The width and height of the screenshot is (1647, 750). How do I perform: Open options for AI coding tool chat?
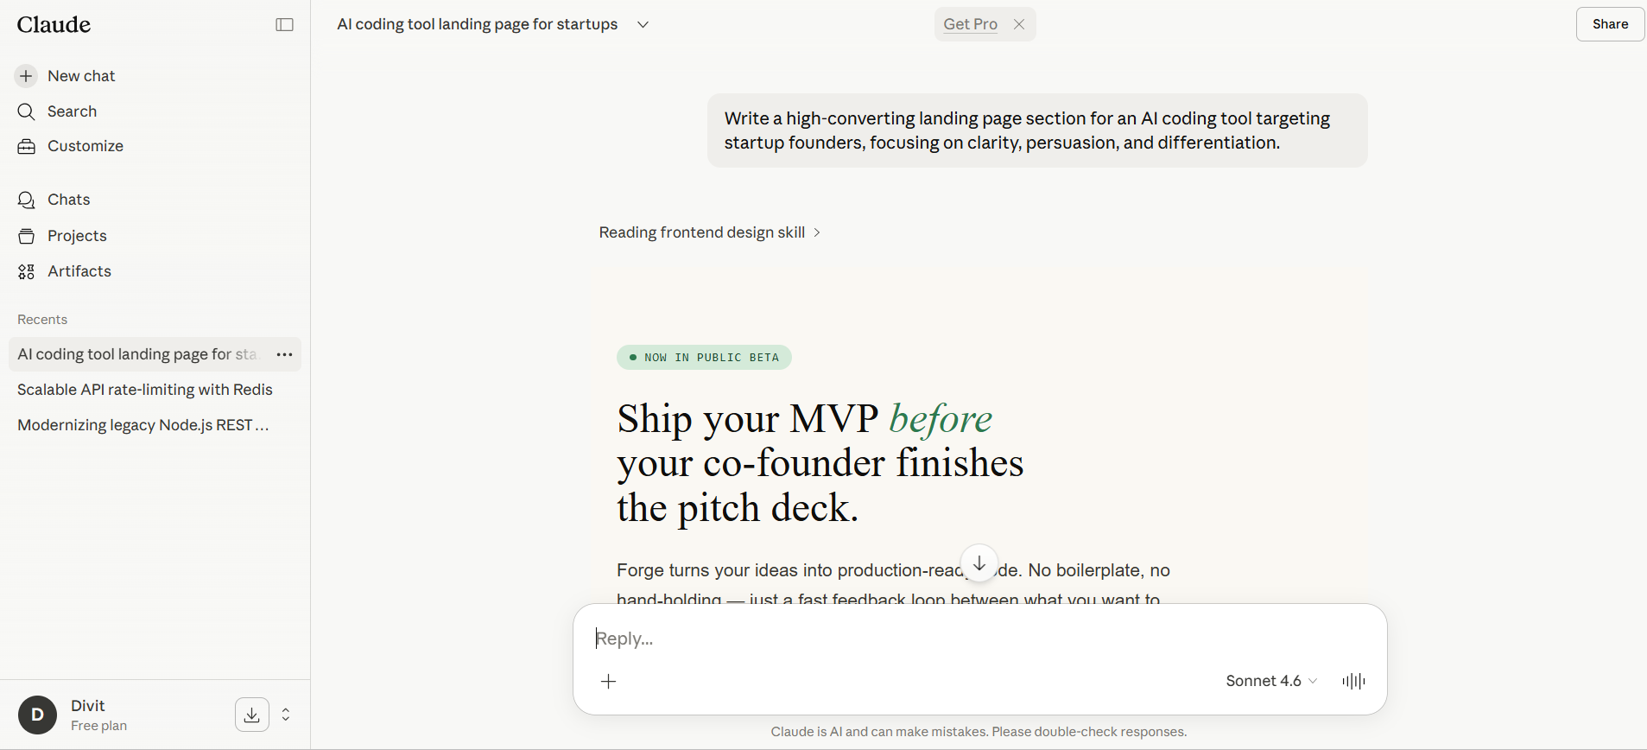point(284,355)
